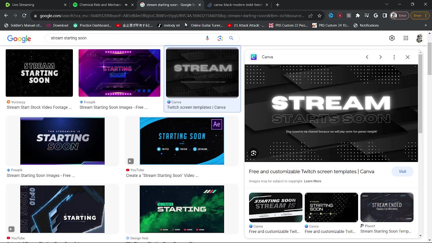The height and width of the screenshot is (243, 432).
Task: Open related 'Starting Soon Stream Is' Canva thumbnail
Action: pyautogui.click(x=276, y=207)
